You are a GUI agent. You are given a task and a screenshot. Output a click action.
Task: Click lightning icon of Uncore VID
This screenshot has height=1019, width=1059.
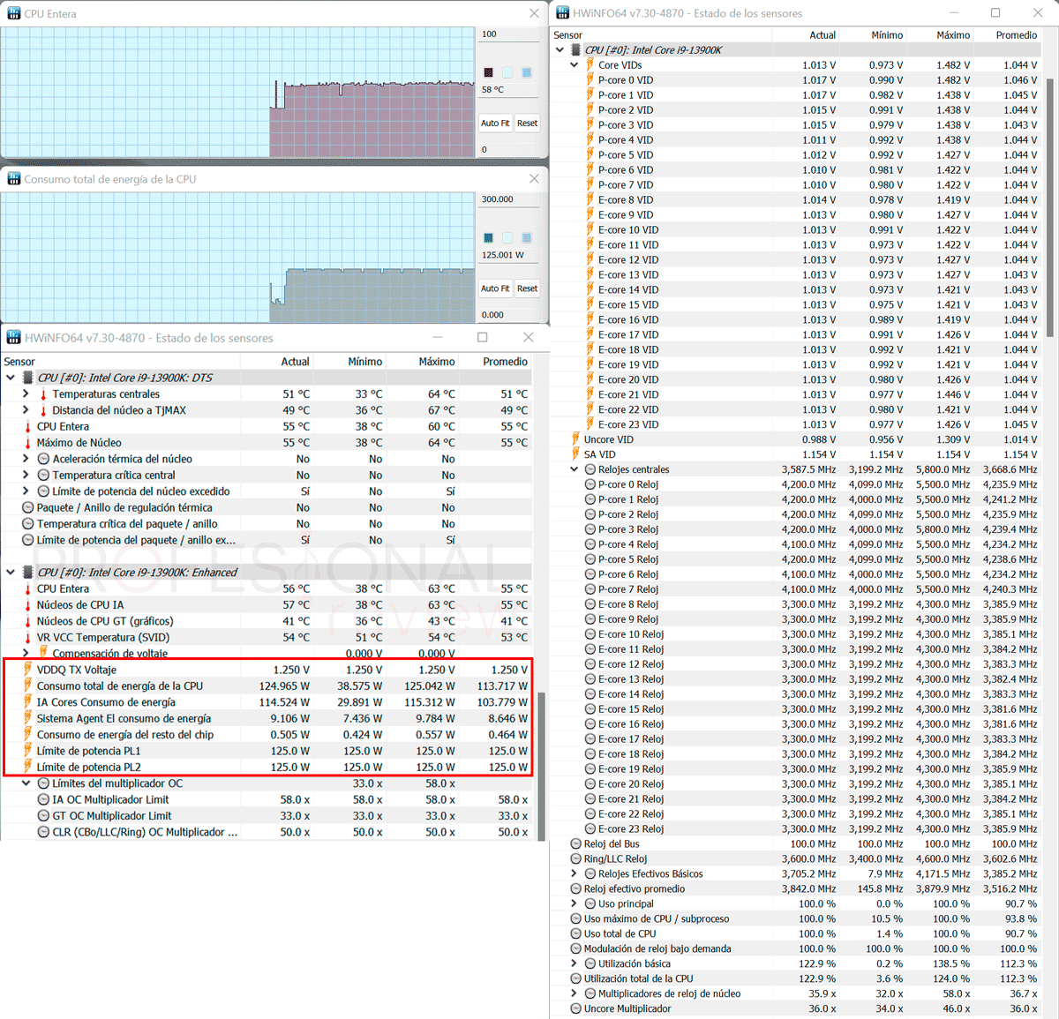click(x=575, y=439)
